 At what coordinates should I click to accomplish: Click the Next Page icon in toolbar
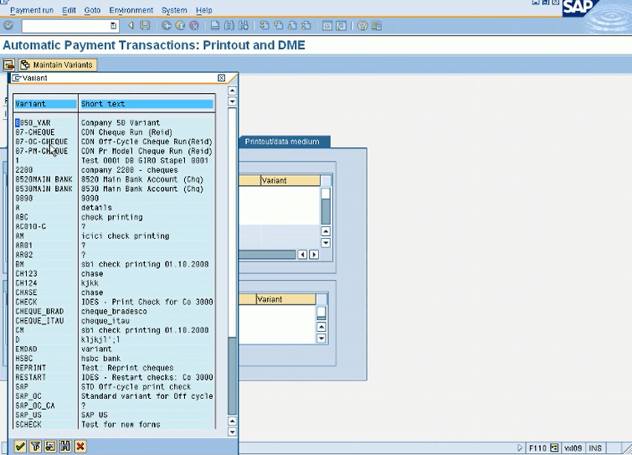point(293,26)
